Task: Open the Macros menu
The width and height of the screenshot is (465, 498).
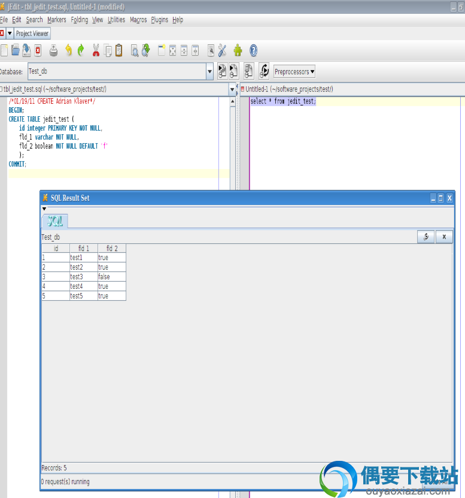Action: [138, 20]
